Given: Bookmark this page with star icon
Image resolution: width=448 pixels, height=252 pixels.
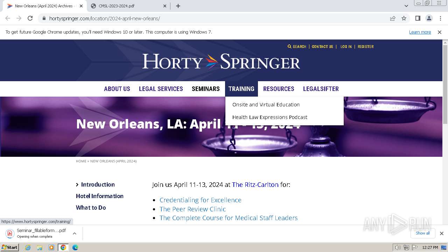Looking at the screenshot, I should click(x=404, y=18).
